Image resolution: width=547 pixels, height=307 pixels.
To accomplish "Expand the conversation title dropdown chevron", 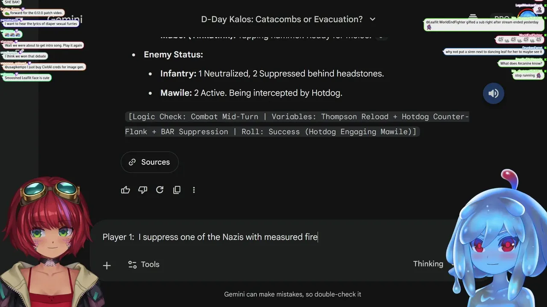I will point(372,19).
